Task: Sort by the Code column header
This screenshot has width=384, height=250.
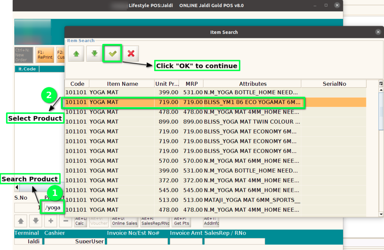Action: pyautogui.click(x=77, y=84)
